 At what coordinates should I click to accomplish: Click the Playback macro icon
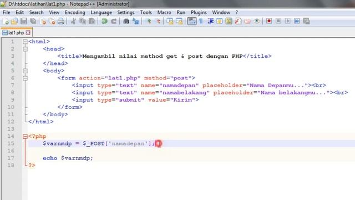coord(287,21)
